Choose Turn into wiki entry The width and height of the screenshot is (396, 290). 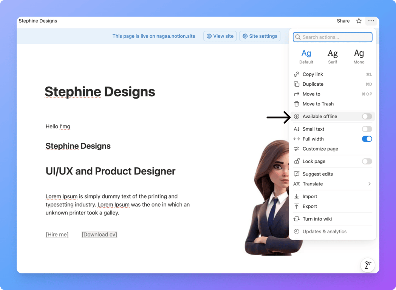click(333, 219)
